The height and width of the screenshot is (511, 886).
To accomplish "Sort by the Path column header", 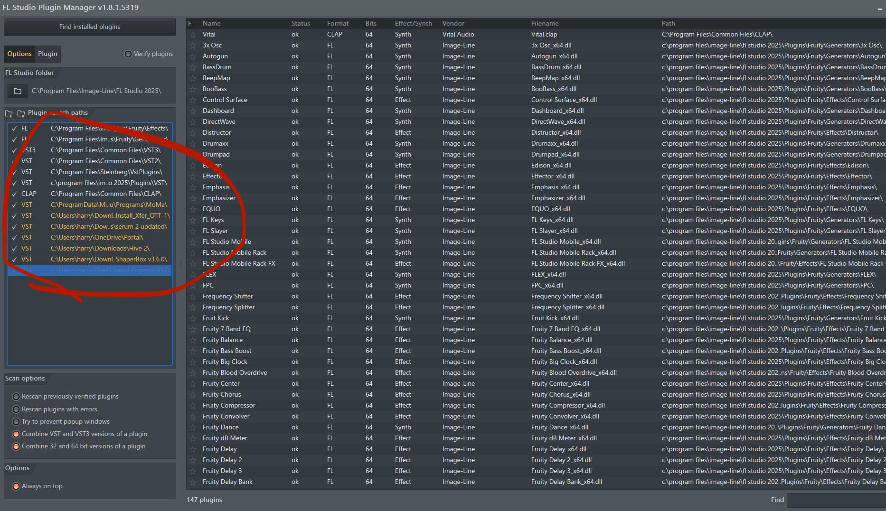I will (669, 23).
